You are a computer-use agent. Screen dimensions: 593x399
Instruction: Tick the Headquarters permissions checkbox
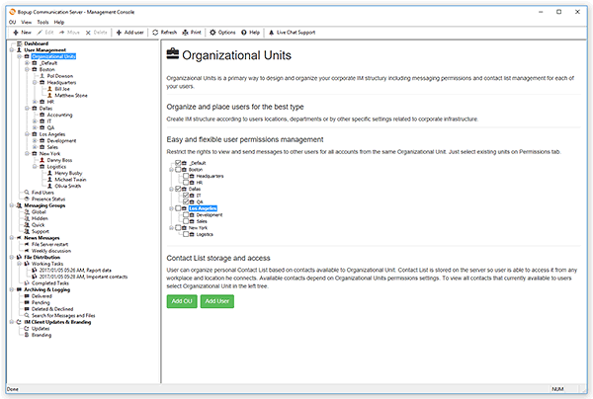(187, 176)
